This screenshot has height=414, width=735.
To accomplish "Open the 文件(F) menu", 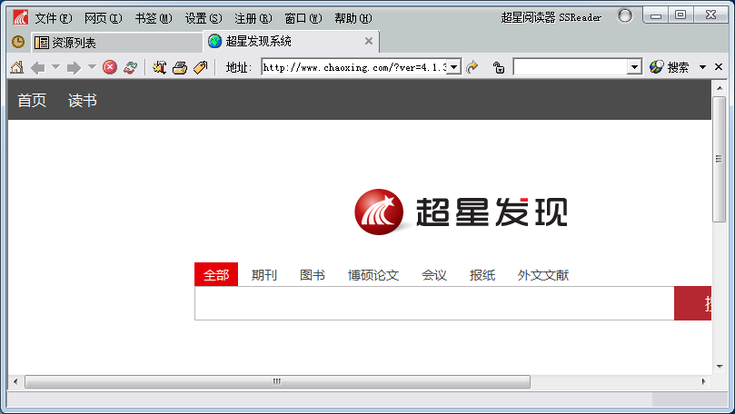I will (x=54, y=18).
